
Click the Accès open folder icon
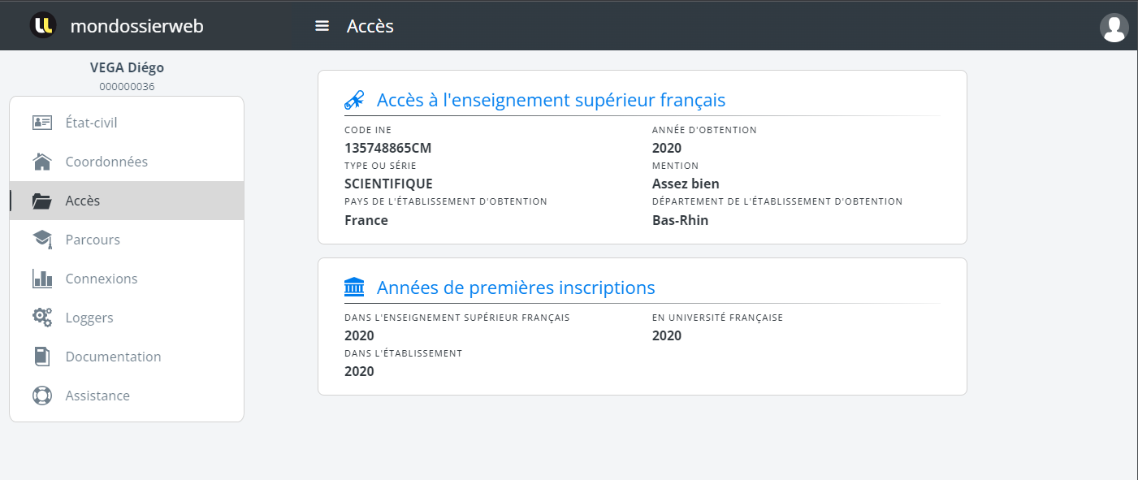(42, 201)
